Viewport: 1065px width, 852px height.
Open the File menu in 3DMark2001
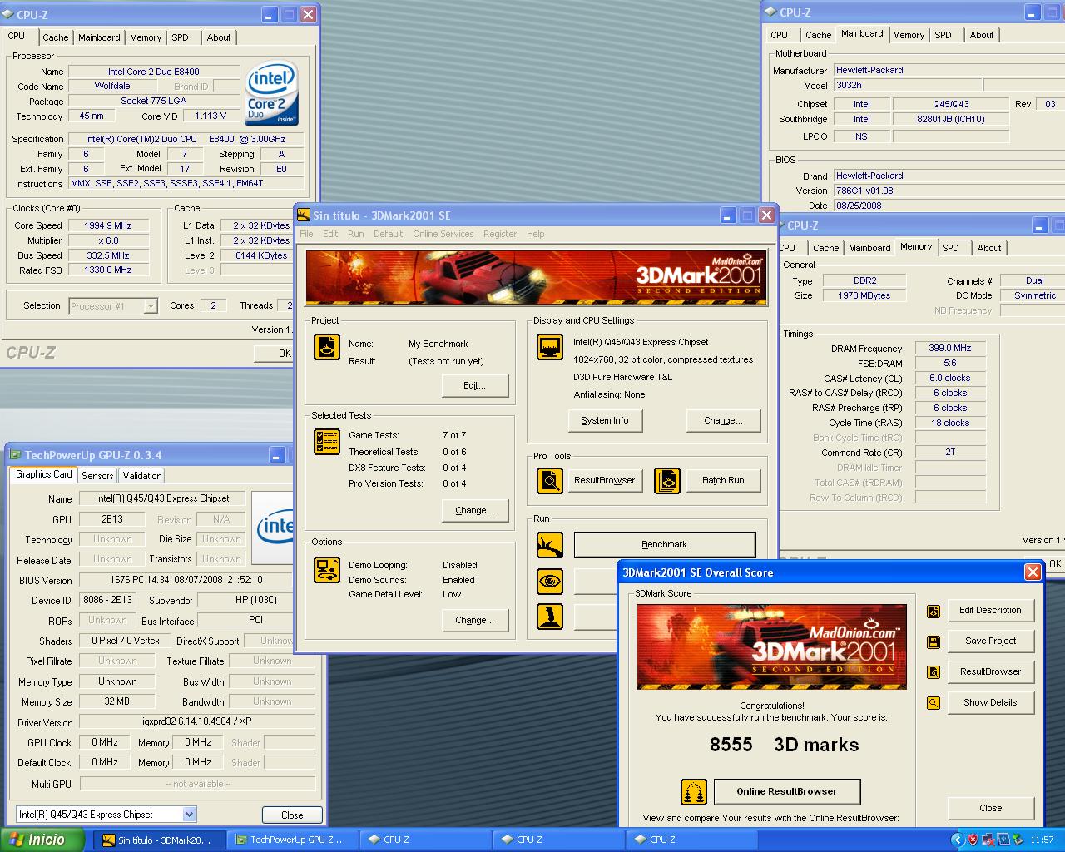point(306,234)
